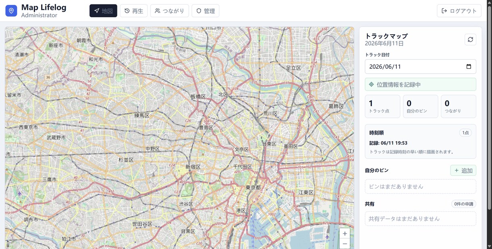The height and width of the screenshot is (249, 492).
Task: Click the トラック日付 date input field
Action: (420, 66)
